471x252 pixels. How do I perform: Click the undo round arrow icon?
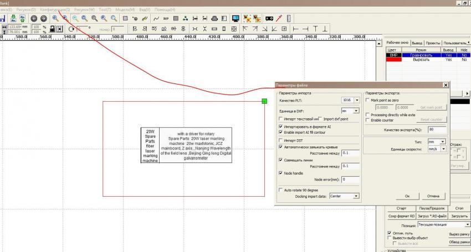(34, 18)
